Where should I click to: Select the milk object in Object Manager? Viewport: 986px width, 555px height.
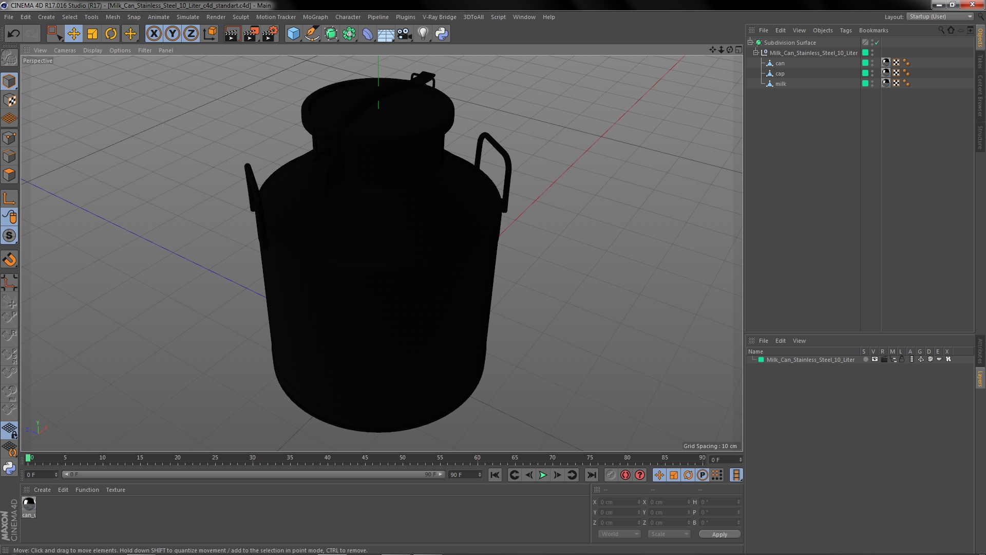[781, 84]
